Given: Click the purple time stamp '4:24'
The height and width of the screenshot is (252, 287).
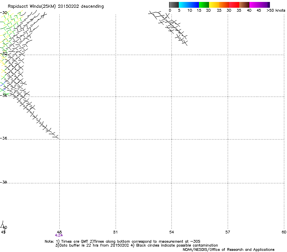Looking at the screenshot, I should coord(59,235).
